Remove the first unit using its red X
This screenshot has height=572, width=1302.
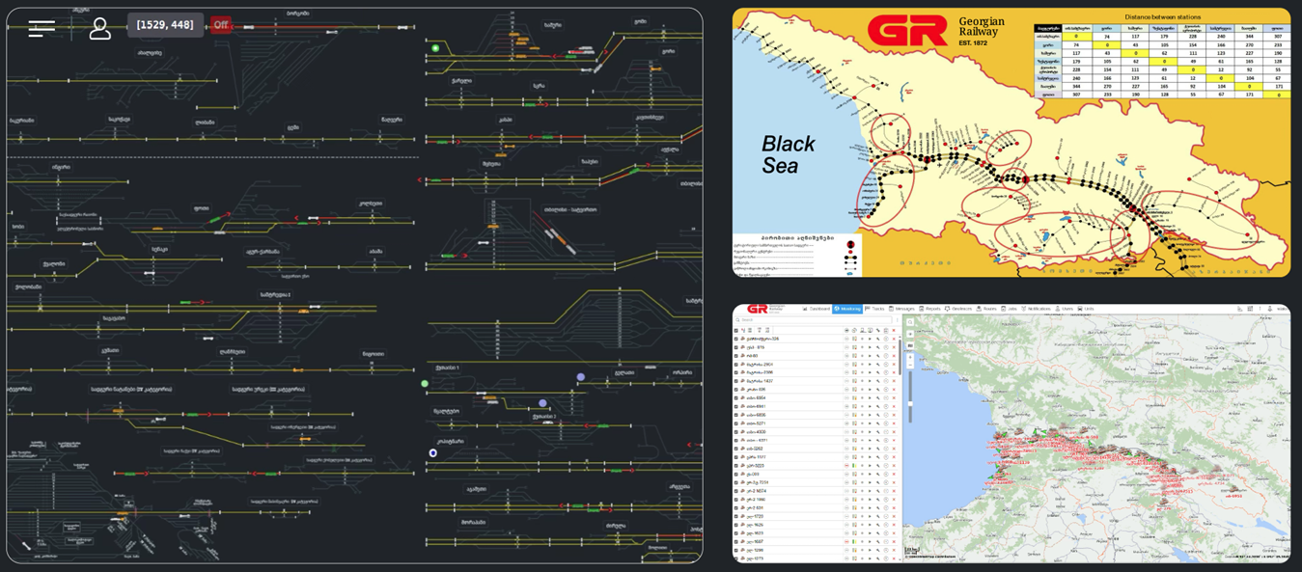(x=894, y=339)
